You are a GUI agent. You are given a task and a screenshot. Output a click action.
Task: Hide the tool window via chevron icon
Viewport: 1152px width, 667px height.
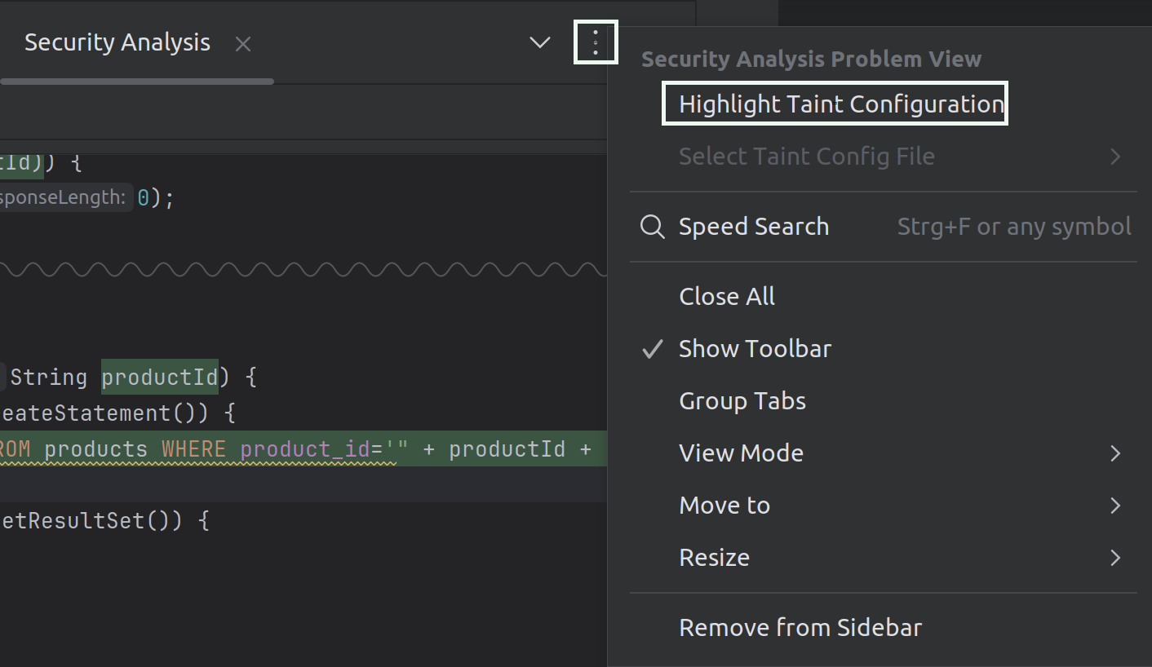(x=539, y=42)
